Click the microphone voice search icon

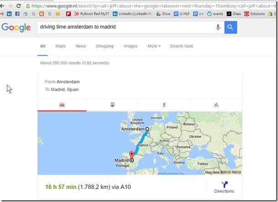(x=218, y=27)
